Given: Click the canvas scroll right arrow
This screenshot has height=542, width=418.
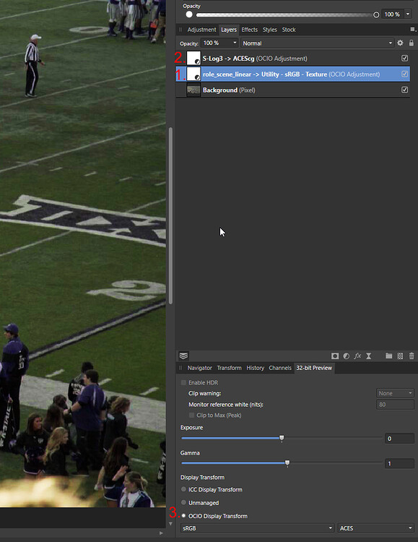Looking at the screenshot, I should coord(161,533).
